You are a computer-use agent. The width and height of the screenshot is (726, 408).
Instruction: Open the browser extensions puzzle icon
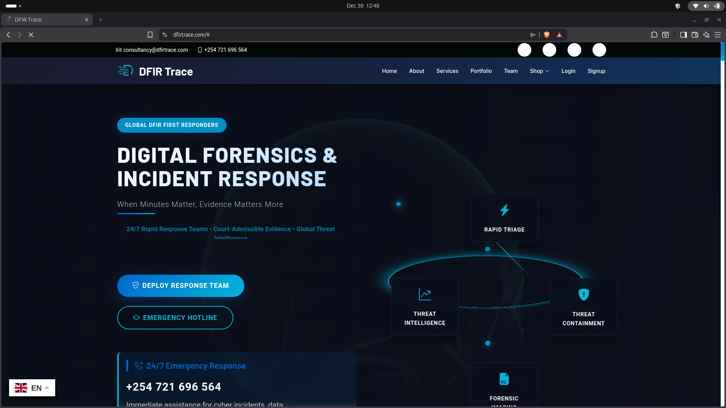(x=655, y=34)
